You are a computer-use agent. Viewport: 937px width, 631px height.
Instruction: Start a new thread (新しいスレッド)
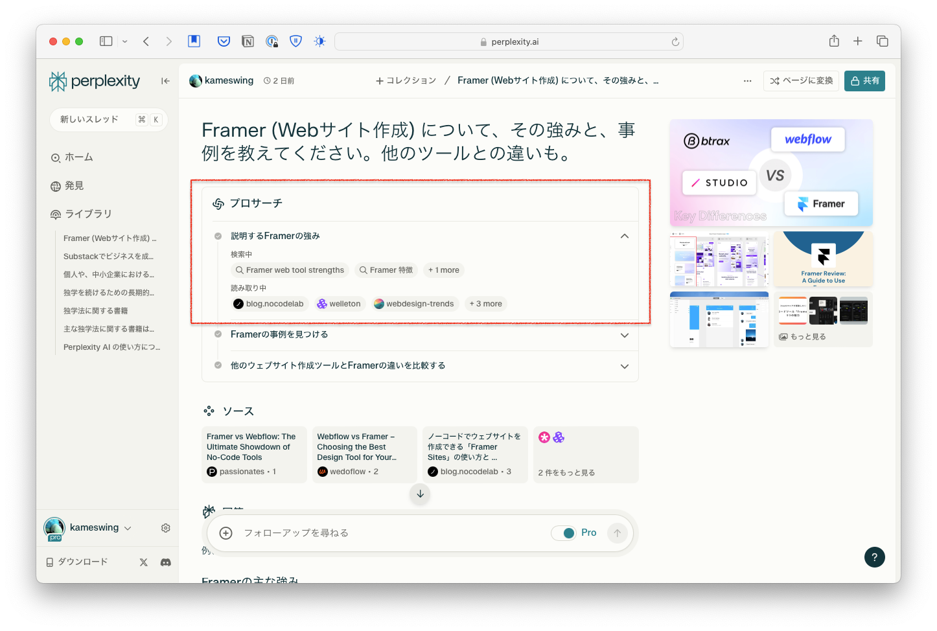tap(109, 120)
